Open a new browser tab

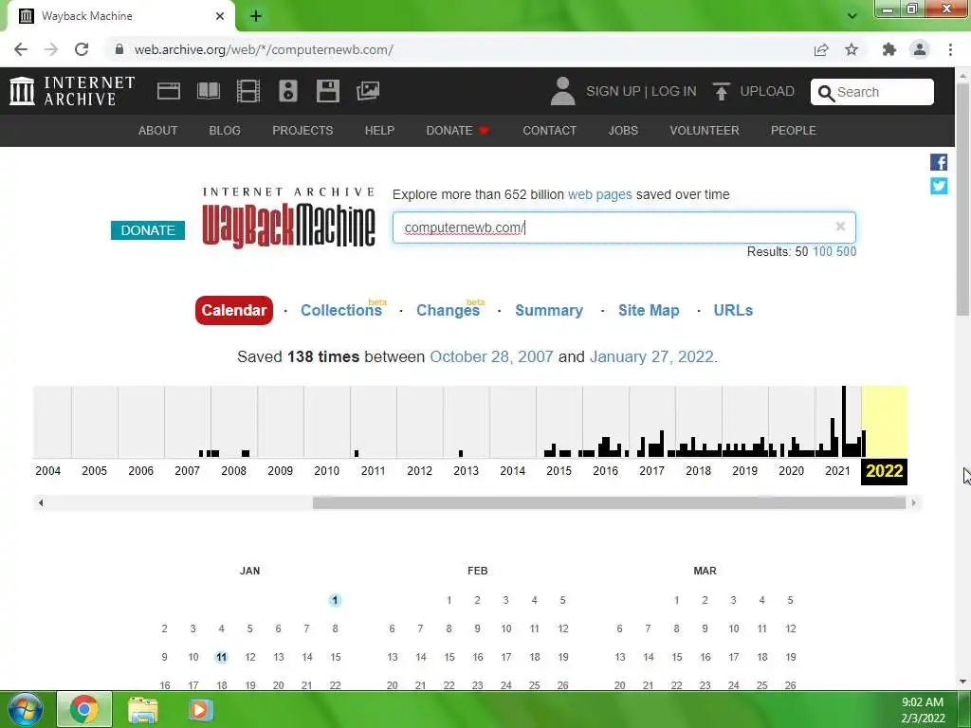point(256,16)
